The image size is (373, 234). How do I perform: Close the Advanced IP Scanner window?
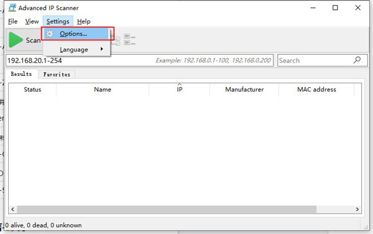click(x=358, y=8)
